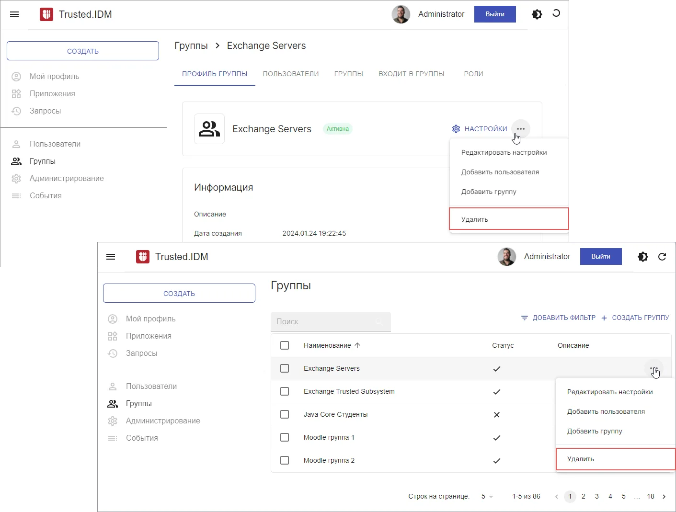This screenshot has height=512, width=676.
Task: Open the РОЛИ tab
Action: [x=473, y=74]
